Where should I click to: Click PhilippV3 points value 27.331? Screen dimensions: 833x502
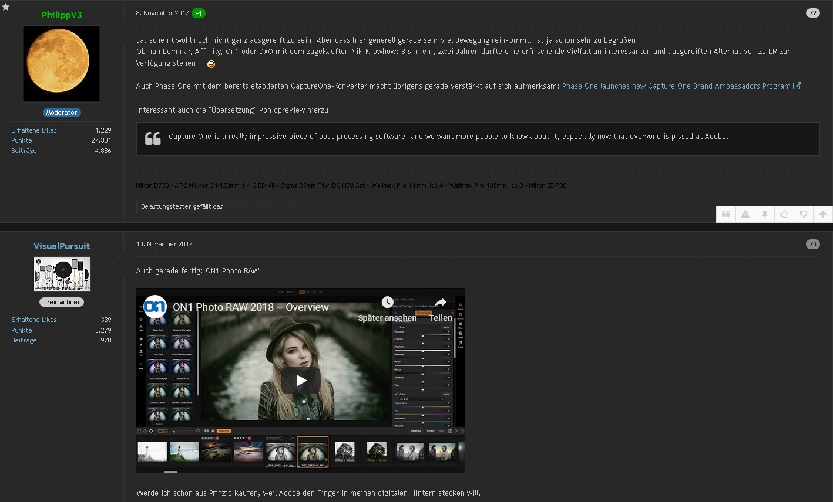click(102, 140)
